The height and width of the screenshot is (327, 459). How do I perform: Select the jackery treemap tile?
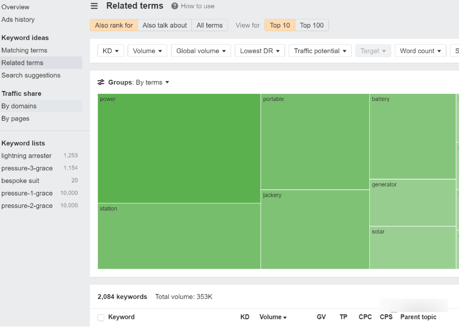click(315, 229)
